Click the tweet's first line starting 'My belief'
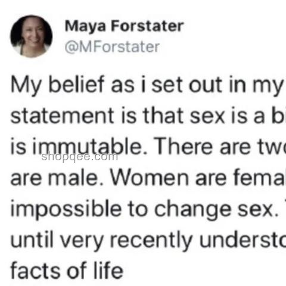The image size is (286, 286). (x=147, y=86)
